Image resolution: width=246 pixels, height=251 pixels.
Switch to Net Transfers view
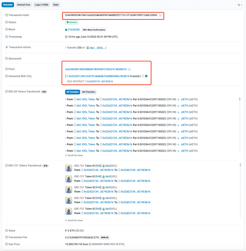point(89,92)
